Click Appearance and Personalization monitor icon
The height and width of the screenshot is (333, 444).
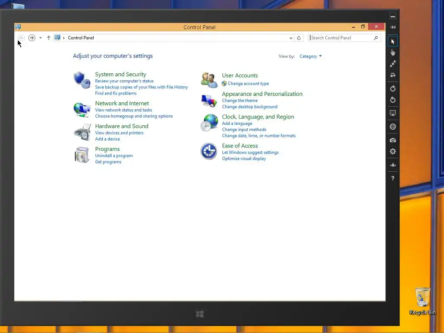(209, 101)
